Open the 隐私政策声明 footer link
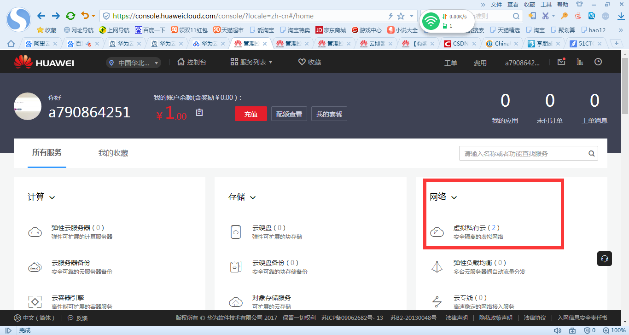 click(x=495, y=318)
